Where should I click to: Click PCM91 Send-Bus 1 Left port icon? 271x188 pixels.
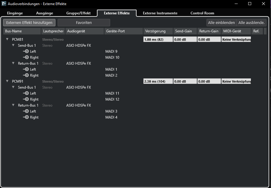(x=26, y=93)
